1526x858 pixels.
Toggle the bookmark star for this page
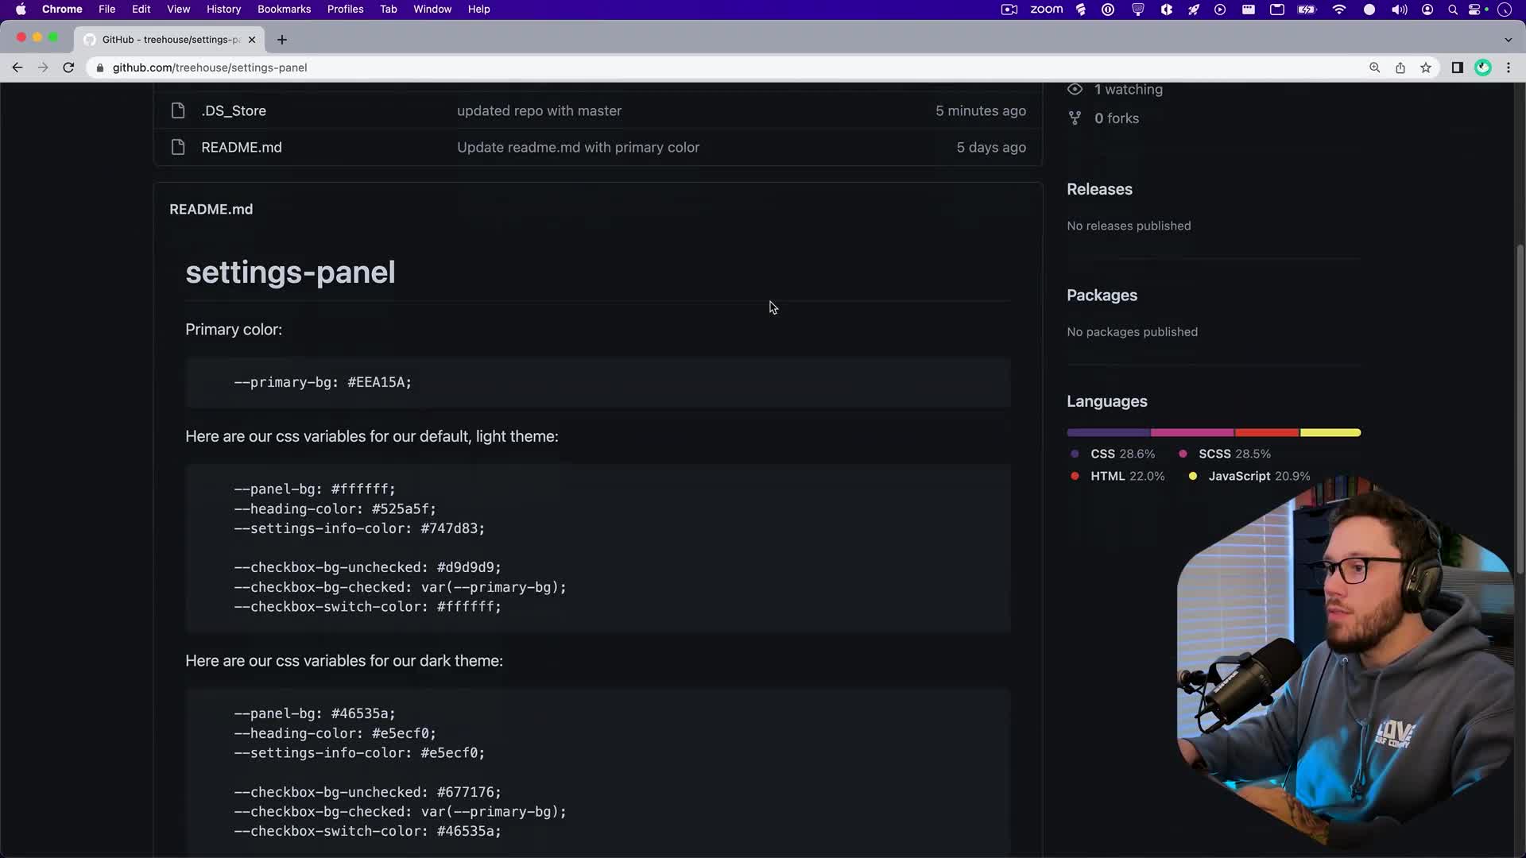click(1426, 68)
